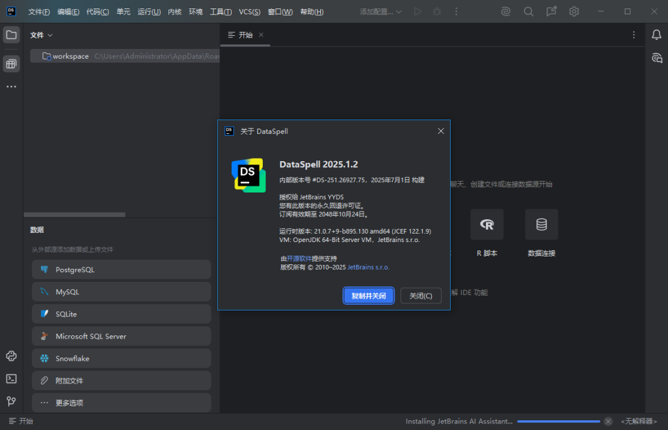The image size is (668, 430).
Task: Open the 单元 menu
Action: pyautogui.click(x=123, y=12)
